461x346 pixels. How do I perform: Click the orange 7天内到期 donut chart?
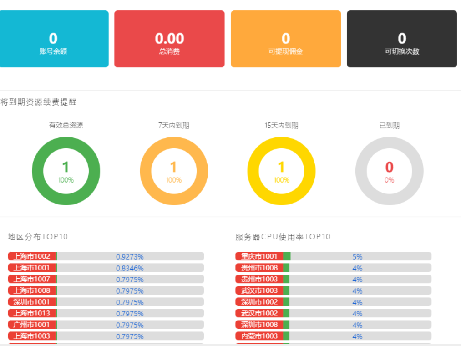[x=173, y=171]
